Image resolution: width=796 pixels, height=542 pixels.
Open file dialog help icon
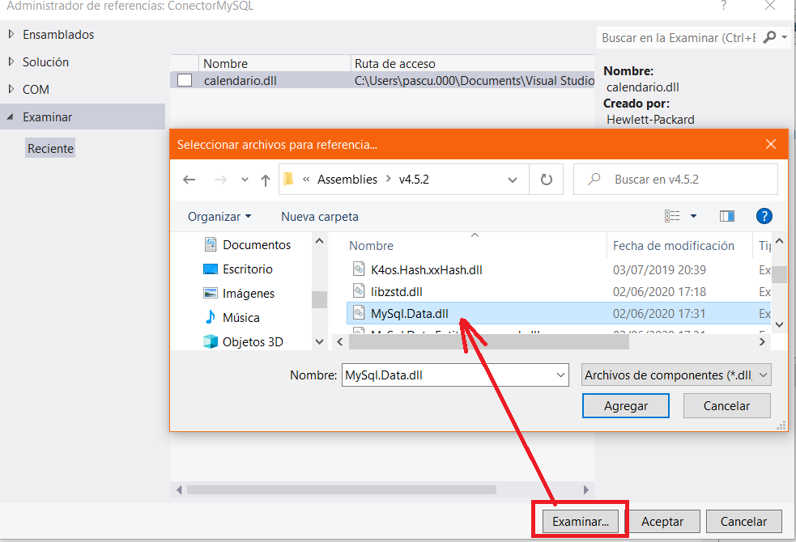(x=764, y=217)
